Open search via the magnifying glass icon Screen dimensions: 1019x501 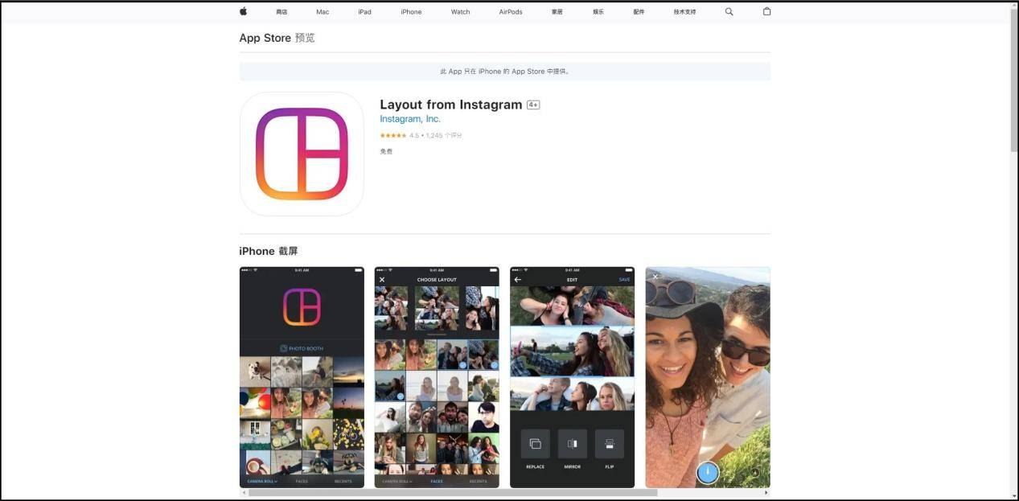pyautogui.click(x=728, y=11)
